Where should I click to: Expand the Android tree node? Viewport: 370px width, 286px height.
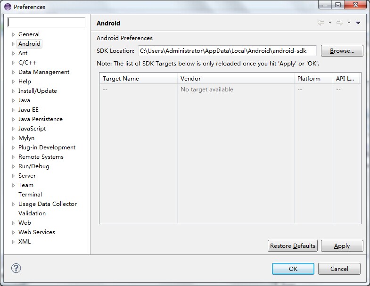[14, 44]
